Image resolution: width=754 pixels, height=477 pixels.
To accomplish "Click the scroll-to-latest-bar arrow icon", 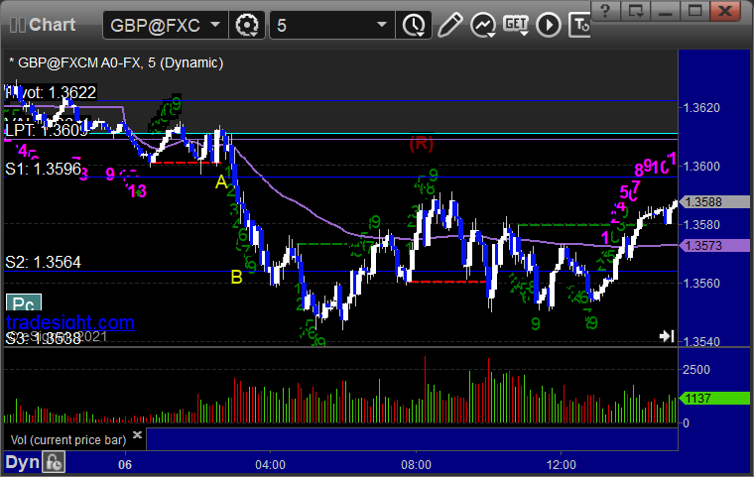I will click(x=667, y=335).
